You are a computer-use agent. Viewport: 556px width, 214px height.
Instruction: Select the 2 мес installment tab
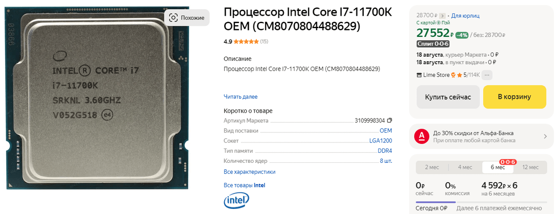432,167
